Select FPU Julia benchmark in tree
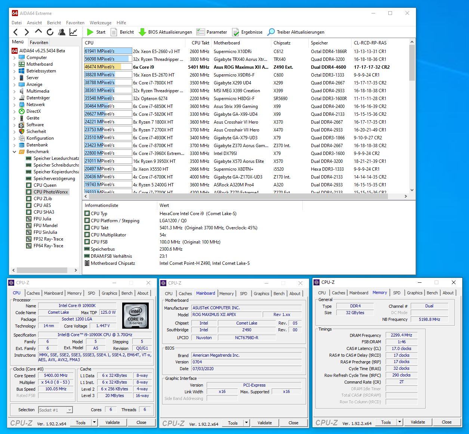This screenshot has height=434, width=469. (x=42, y=219)
